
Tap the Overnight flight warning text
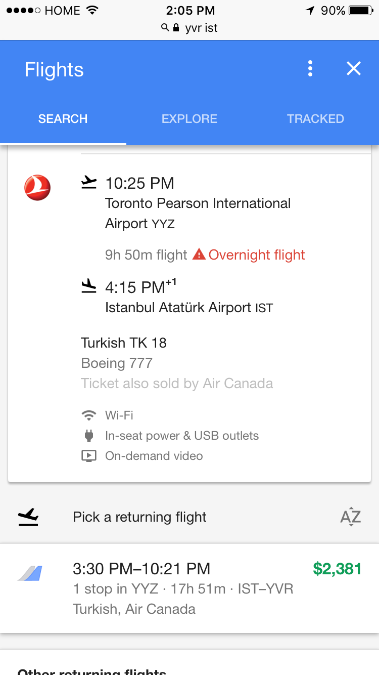tap(257, 255)
